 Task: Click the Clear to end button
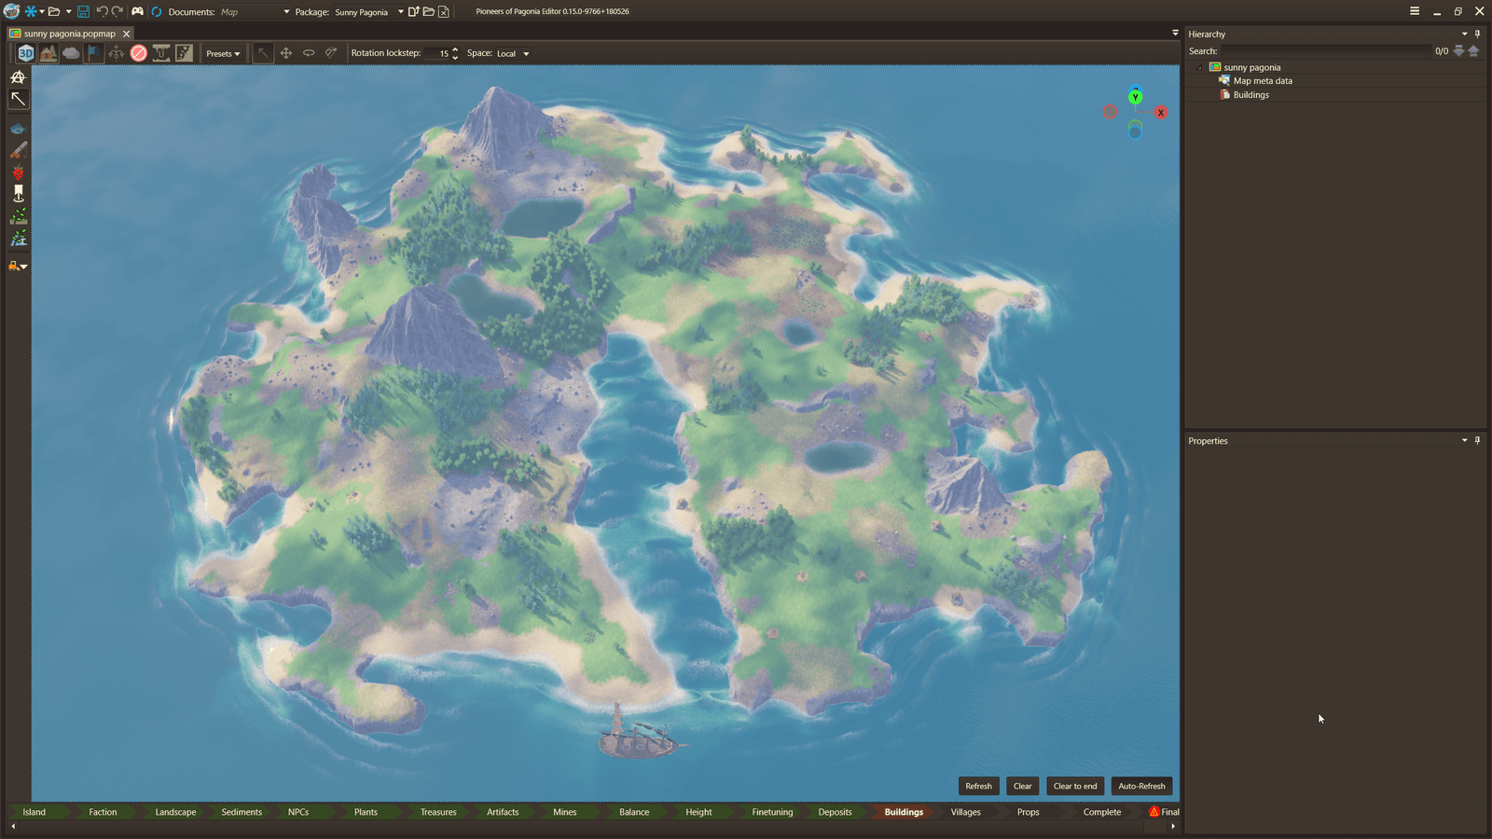pyautogui.click(x=1075, y=786)
